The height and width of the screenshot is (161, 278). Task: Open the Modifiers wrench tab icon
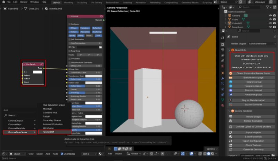pyautogui.click(x=223, y=78)
